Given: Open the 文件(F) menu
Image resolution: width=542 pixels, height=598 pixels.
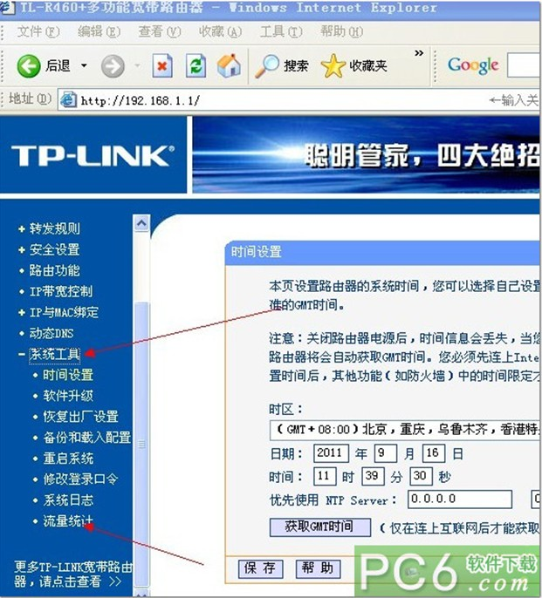Looking at the screenshot, I should (38, 31).
